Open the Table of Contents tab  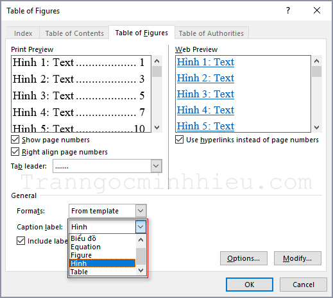[x=74, y=33]
